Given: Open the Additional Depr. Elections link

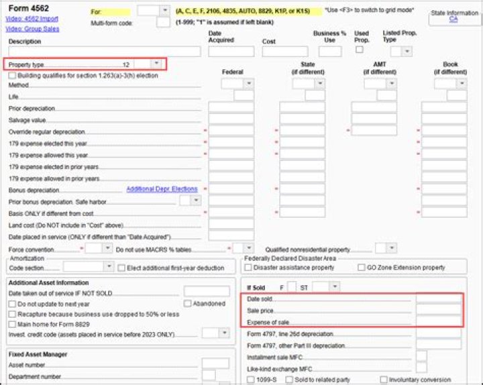Looking at the screenshot, I should tap(162, 190).
